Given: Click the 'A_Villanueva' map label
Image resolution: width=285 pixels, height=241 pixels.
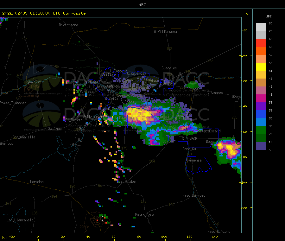Looking at the screenshot, I should point(165,32).
